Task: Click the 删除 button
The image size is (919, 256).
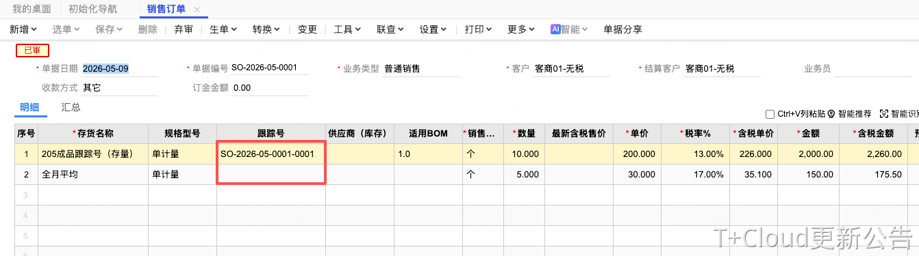Action: point(148,29)
